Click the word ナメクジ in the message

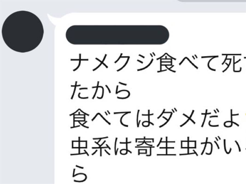pyautogui.click(x=112, y=63)
